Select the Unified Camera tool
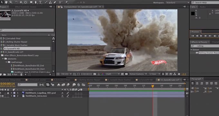This screenshot has height=116, width=219. (21, 2)
